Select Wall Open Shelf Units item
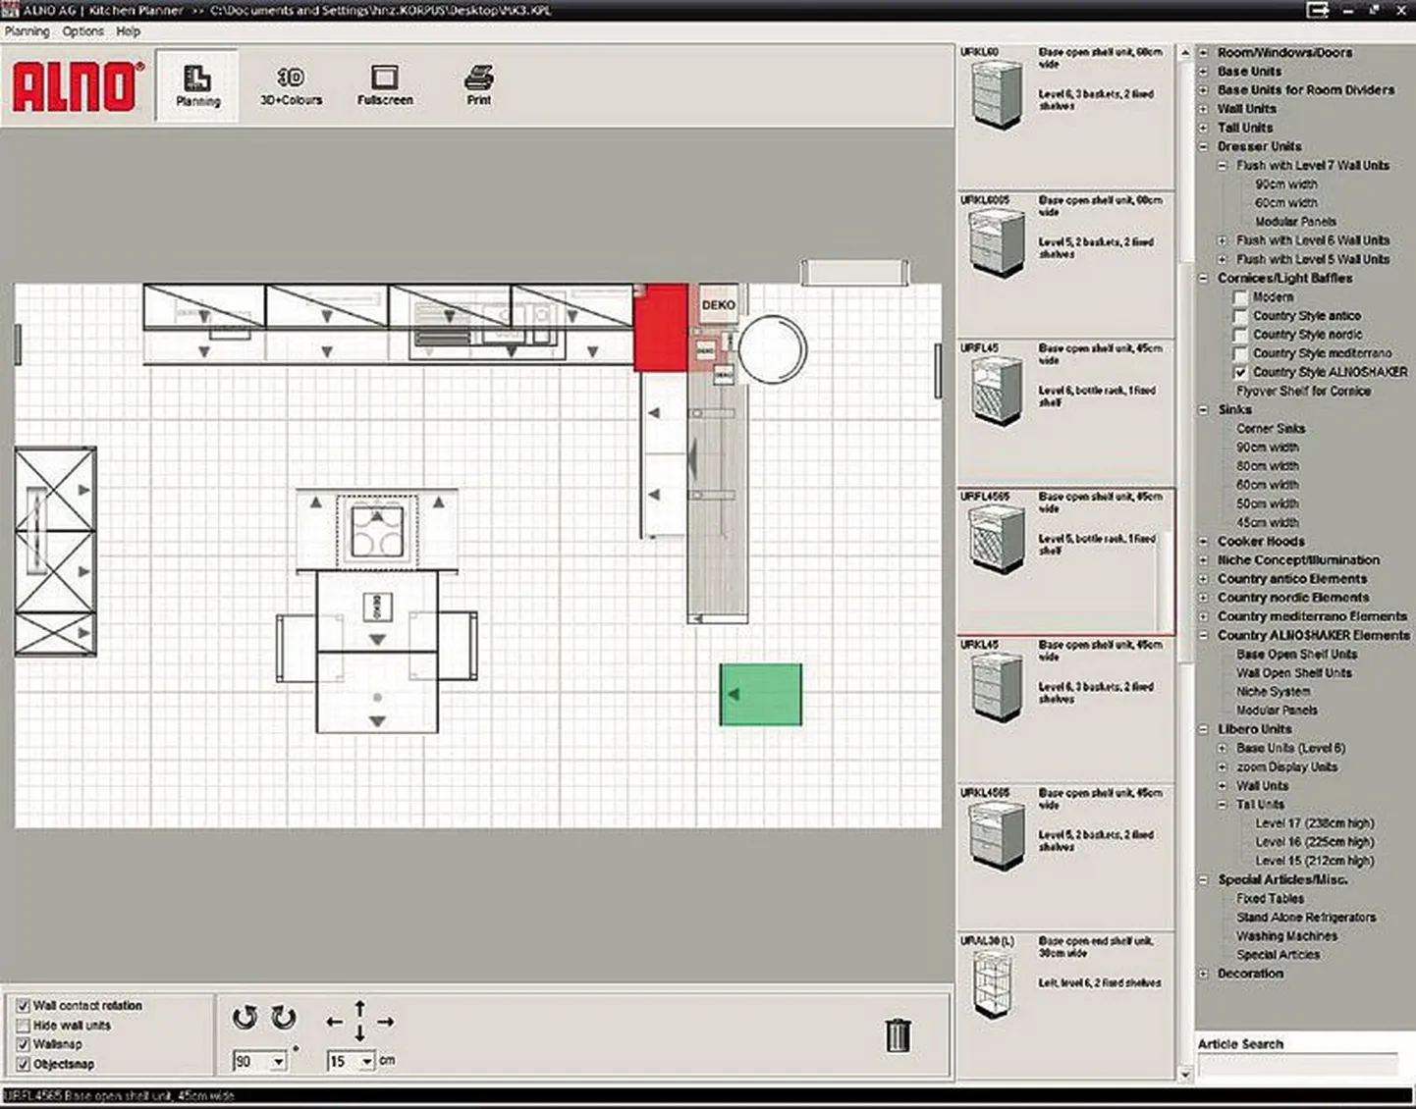Screen dimensions: 1416x1109 pos(1293,673)
